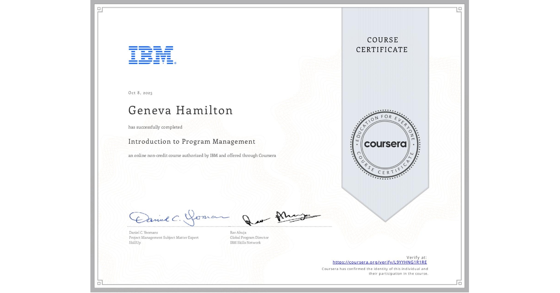The image size is (560, 293).
Task: Click the IBM Skills Network label
Action: click(245, 242)
